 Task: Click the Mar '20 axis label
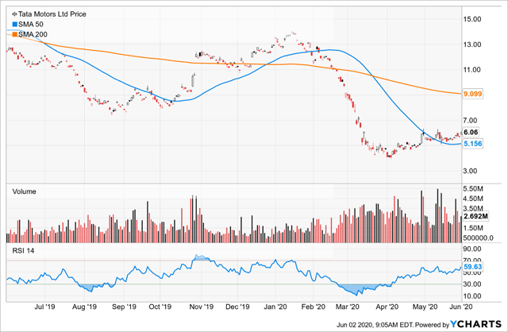click(x=348, y=307)
